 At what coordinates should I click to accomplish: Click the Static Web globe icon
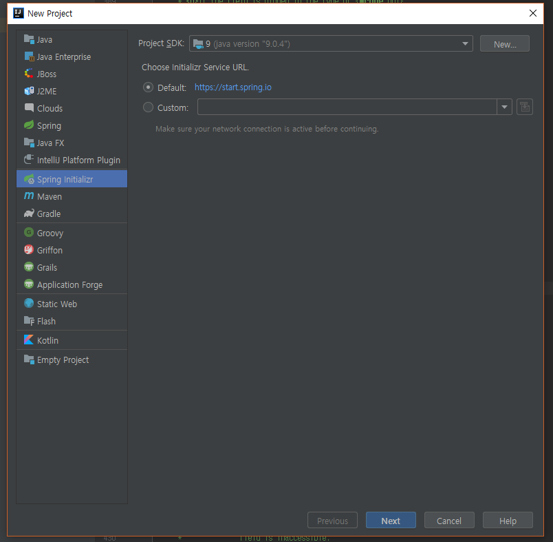[29, 303]
